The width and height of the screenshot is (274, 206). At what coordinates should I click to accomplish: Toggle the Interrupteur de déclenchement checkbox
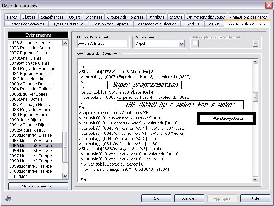tap(195, 44)
